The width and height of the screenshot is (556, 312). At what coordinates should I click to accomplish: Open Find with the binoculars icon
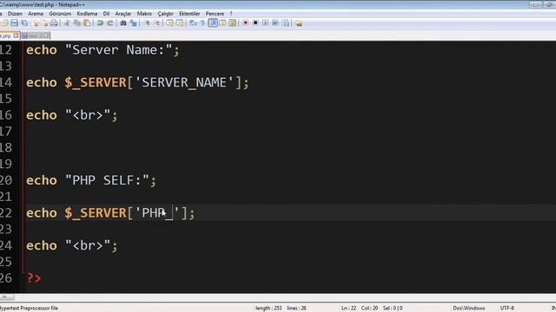123,23
